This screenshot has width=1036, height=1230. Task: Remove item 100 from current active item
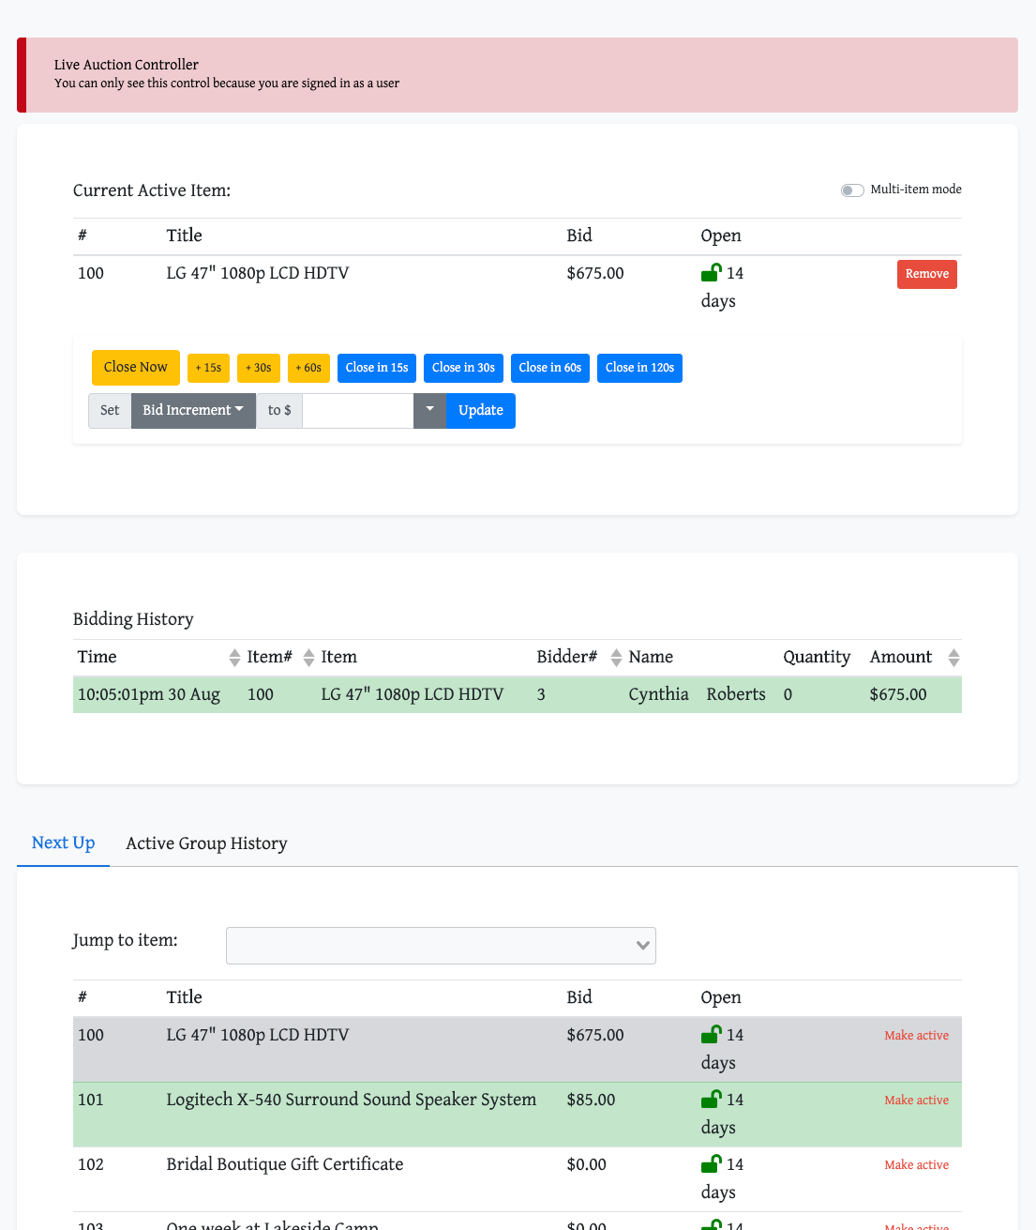(927, 274)
